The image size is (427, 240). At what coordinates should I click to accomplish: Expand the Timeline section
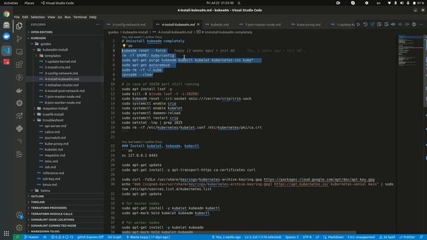coord(65,202)
